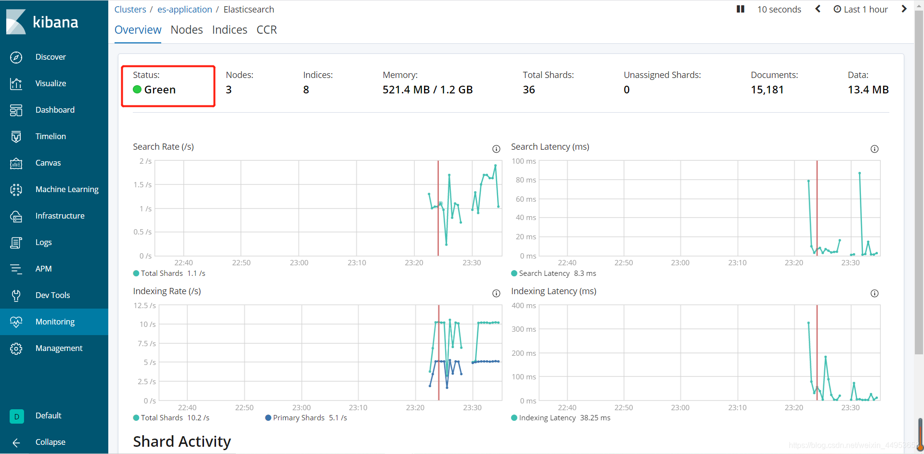924x454 pixels.
Task: Show Indexing Latency chart info icon
Action: point(874,294)
